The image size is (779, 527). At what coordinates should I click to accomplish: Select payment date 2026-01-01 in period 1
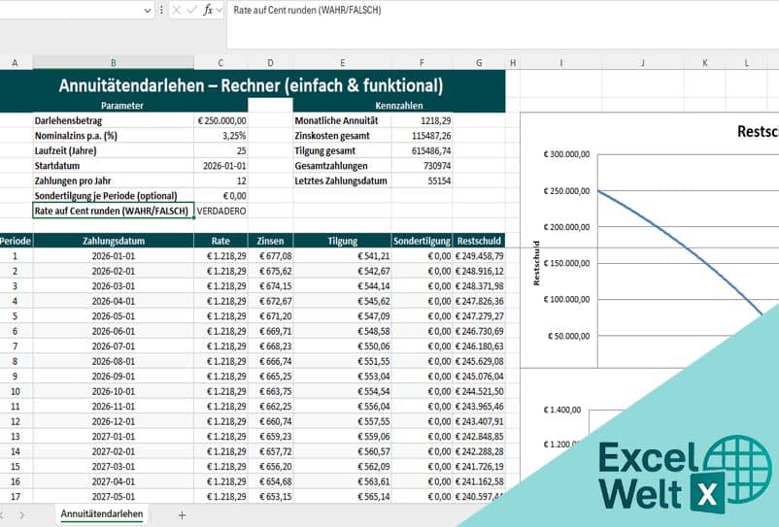coord(114,256)
